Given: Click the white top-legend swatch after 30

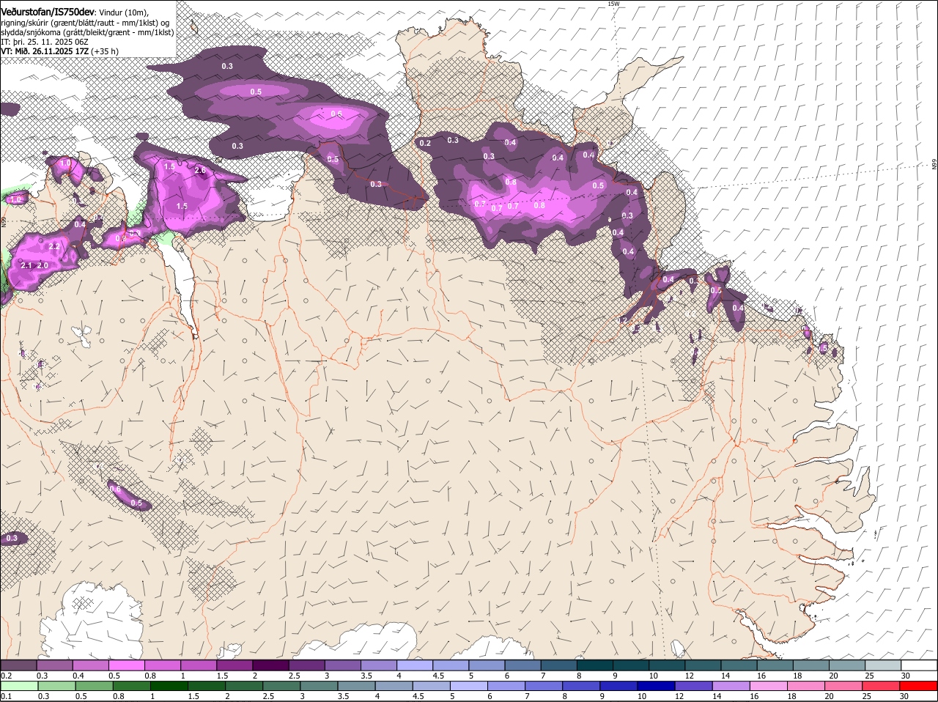Looking at the screenshot, I should click(x=920, y=665).
